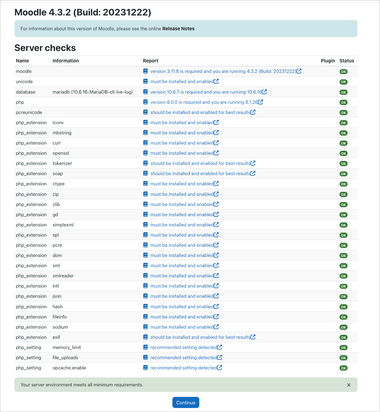Click the book icon in the moodle row
The image size is (380, 412).
point(146,71)
